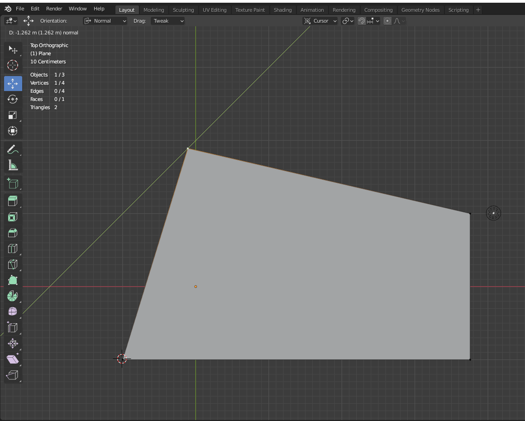Open the transform orientations link dropdown
The width and height of the screenshot is (525, 421).
click(x=348, y=21)
